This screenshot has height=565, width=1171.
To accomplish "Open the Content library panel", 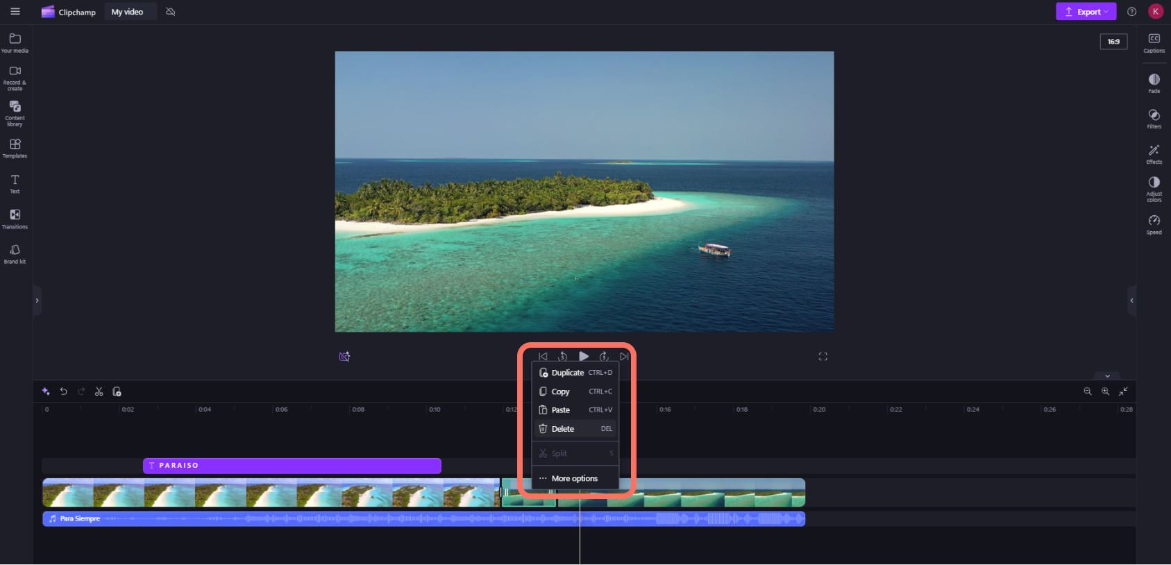I will (15, 114).
